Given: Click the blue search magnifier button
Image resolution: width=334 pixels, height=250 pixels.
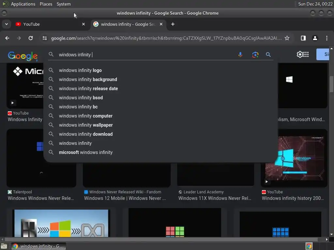Looking at the screenshot, I should click(x=268, y=55).
